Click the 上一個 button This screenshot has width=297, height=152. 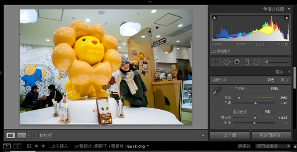(230, 135)
